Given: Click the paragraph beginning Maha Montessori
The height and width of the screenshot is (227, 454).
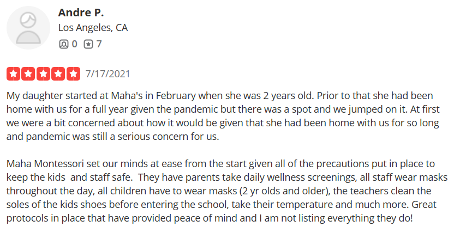Looking at the screenshot, I should pos(227,191).
